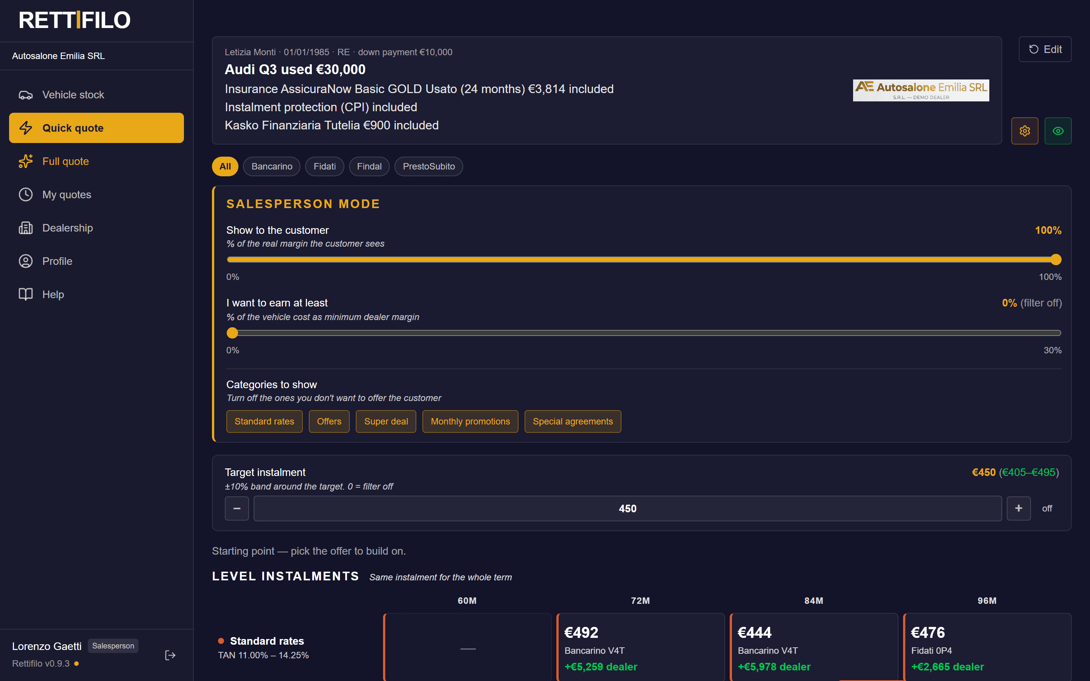
Task: Click the TAN 11.00% – 14.25% text
Action: click(263, 655)
